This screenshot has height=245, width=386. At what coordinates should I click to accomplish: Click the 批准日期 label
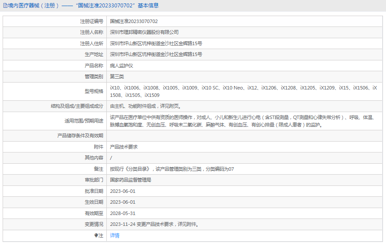coord(94,191)
